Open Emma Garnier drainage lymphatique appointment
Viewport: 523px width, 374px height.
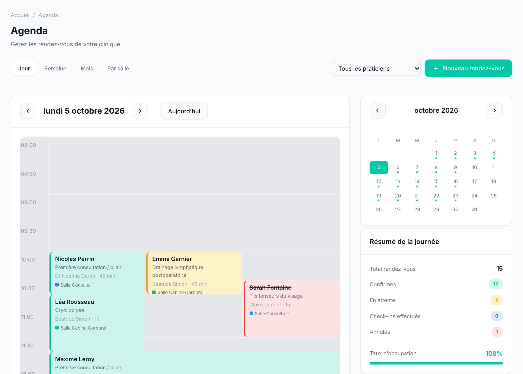[194, 273]
